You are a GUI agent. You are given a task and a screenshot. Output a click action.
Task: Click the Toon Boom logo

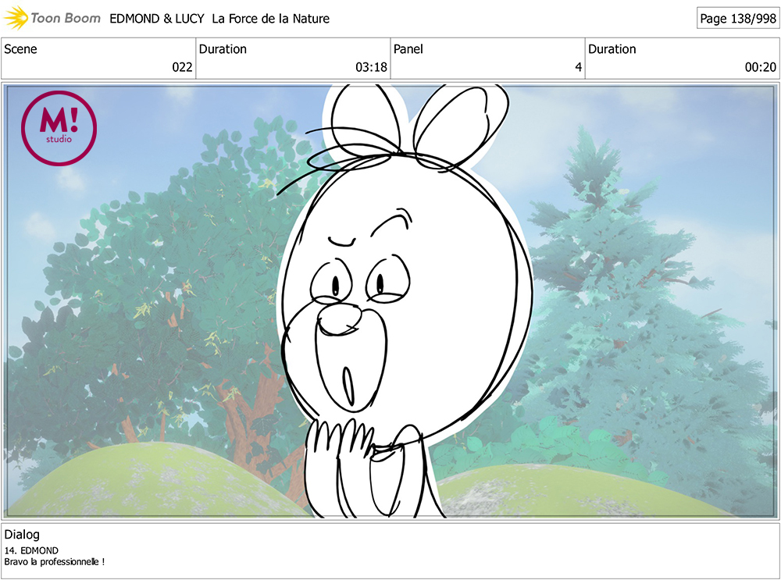click(52, 18)
